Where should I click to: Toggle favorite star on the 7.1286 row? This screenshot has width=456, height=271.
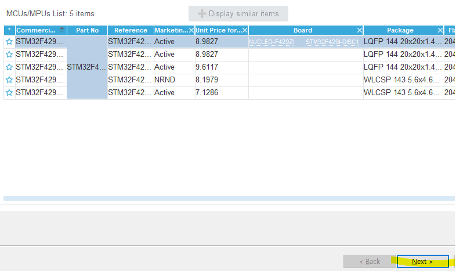tap(9, 92)
